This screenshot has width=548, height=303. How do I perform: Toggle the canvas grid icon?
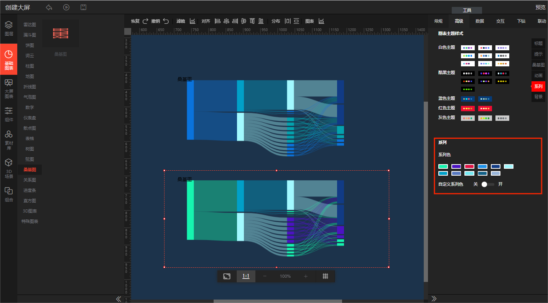pos(325,276)
